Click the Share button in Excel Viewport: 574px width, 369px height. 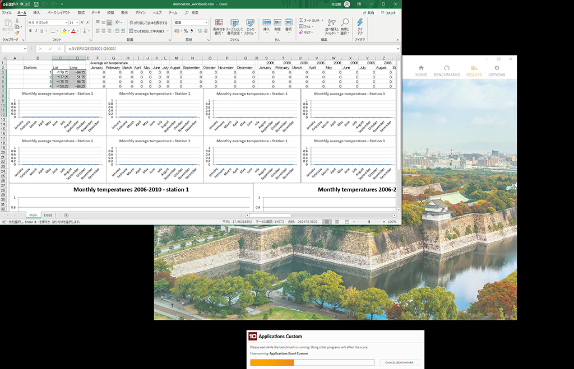(x=368, y=12)
